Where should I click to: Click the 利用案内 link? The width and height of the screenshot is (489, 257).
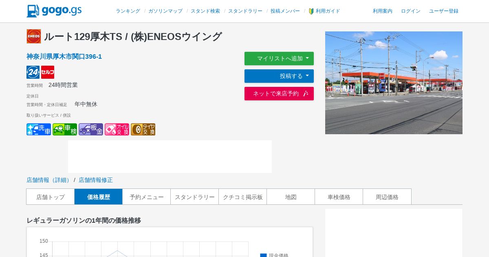pyautogui.click(x=383, y=11)
